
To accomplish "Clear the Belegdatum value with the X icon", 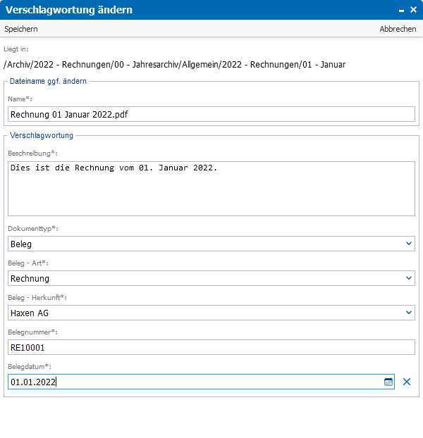I will coord(407,382).
